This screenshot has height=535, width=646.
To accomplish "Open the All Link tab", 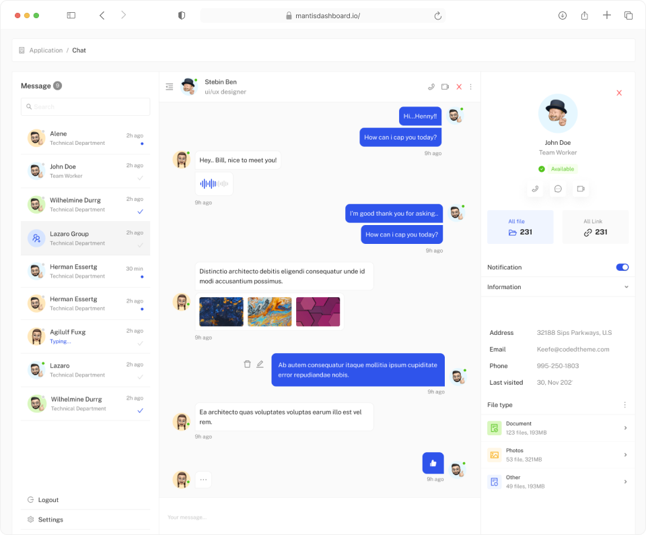I will [595, 227].
